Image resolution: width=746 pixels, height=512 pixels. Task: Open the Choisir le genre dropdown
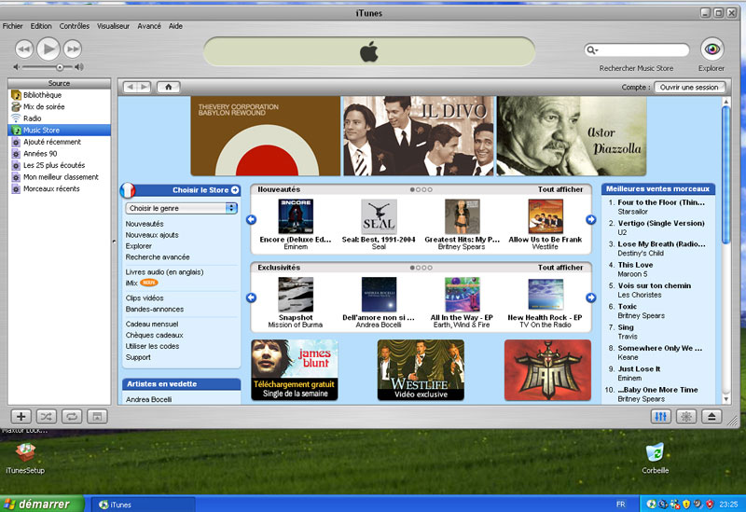click(181, 208)
